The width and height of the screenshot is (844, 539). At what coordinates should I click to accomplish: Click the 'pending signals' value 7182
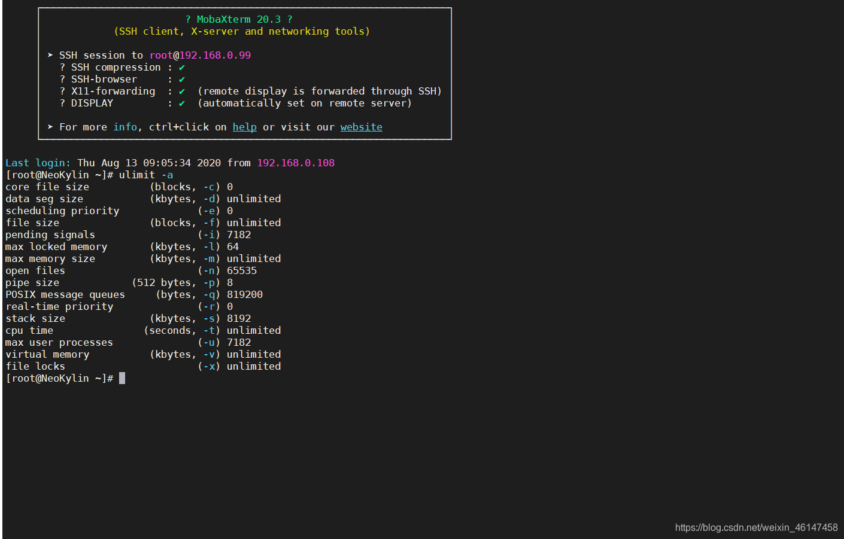click(x=239, y=235)
